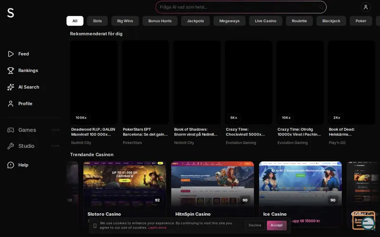Screen dimensions: 380x237
Task: Click the search magnifier icon in search bar
Action: [321, 7]
